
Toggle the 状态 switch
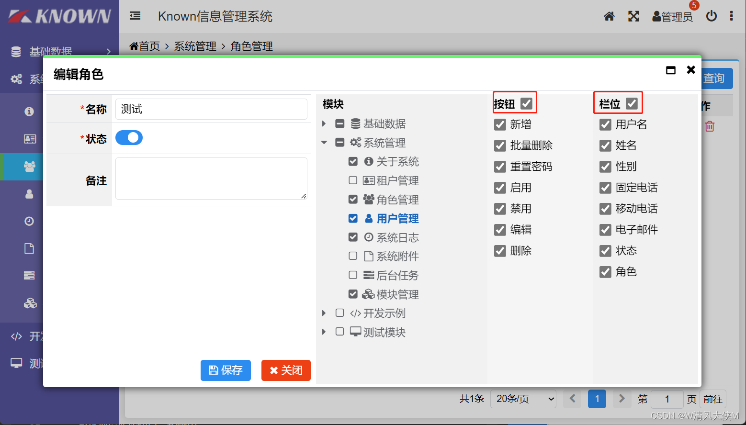tap(129, 138)
